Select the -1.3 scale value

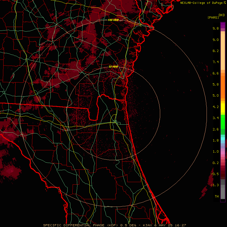point(215,185)
